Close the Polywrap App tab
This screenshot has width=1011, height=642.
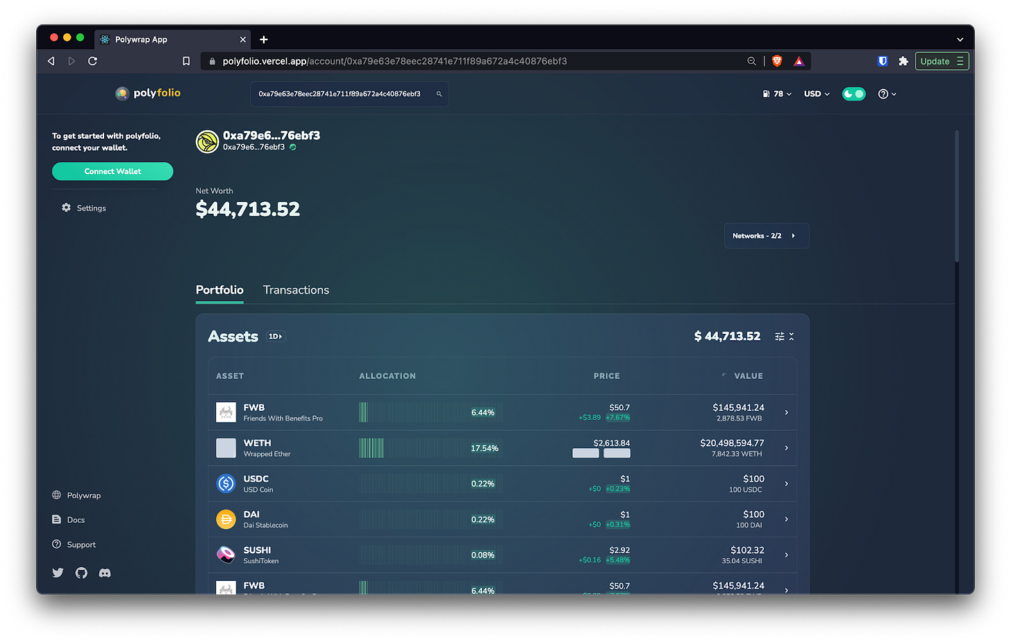[242, 40]
